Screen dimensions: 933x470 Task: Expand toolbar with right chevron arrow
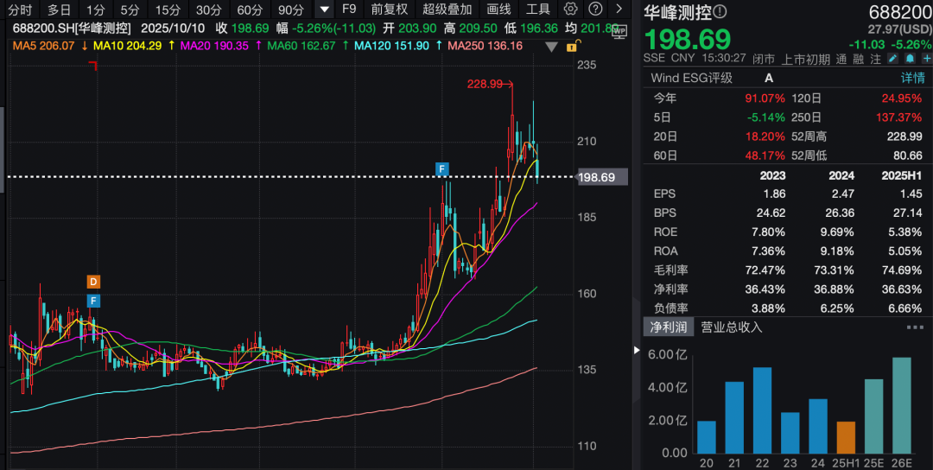[x=618, y=10]
